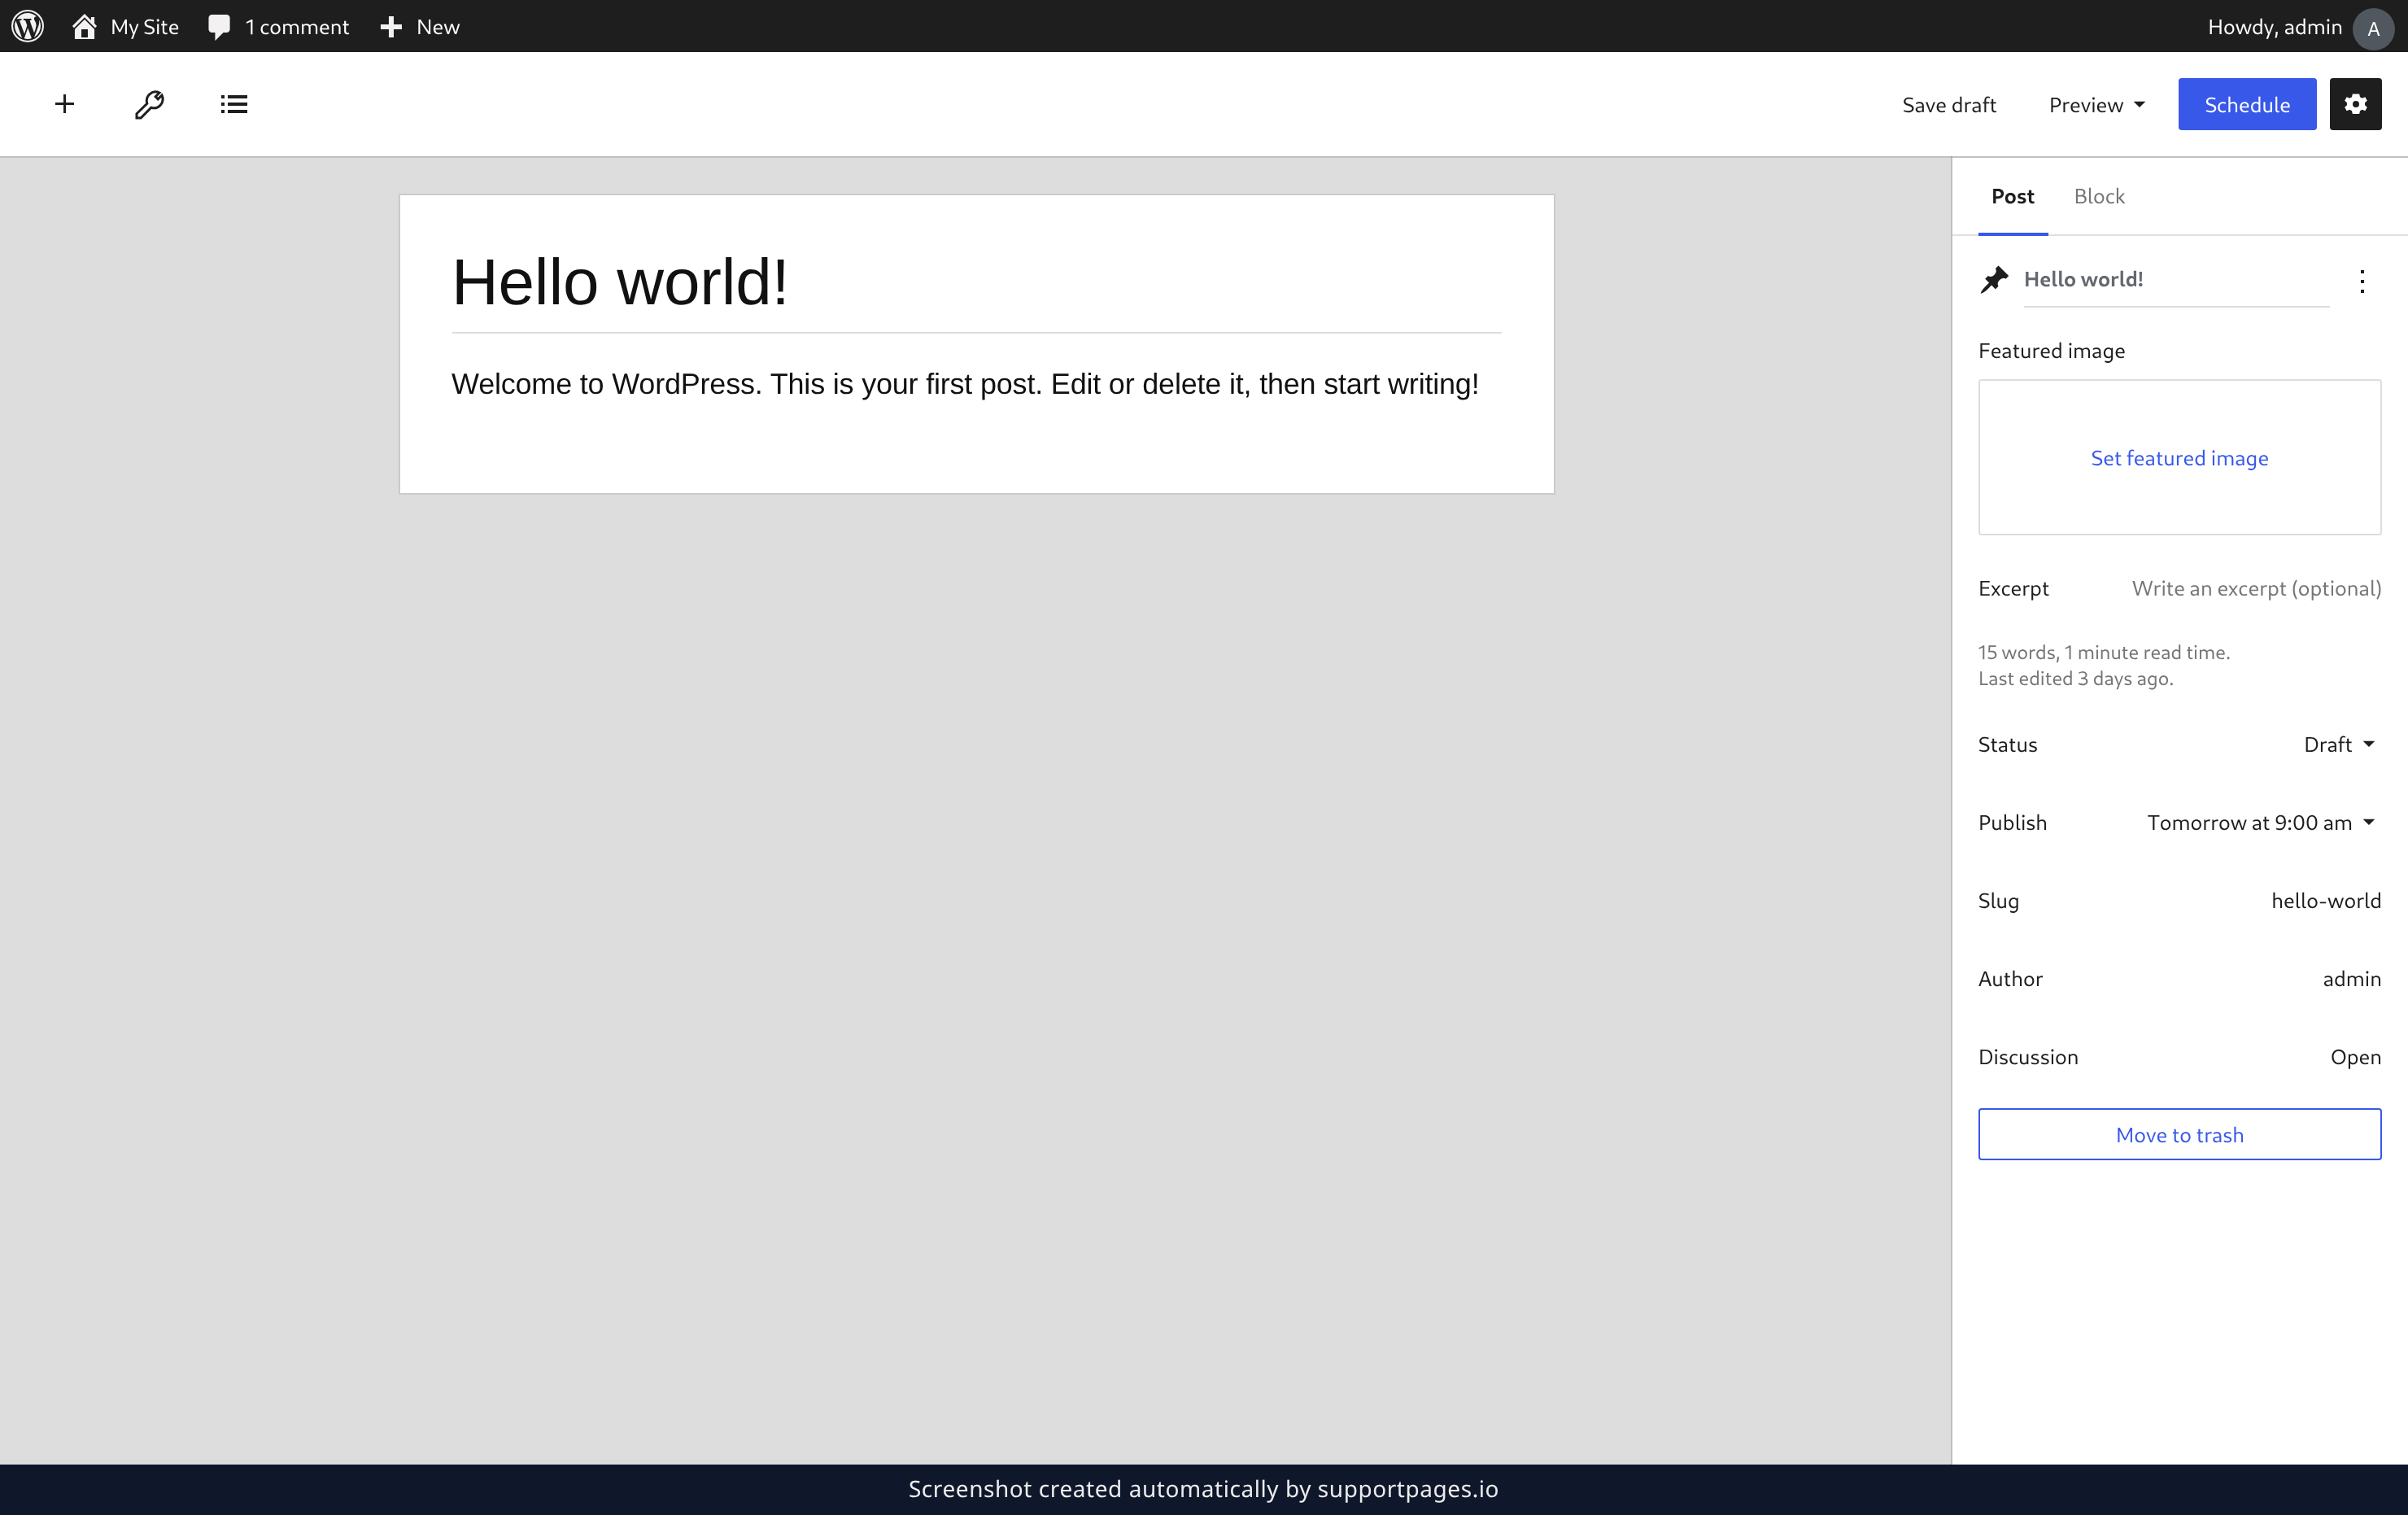Expand the Preview dropdown
This screenshot has height=1515, width=2408.
[2096, 105]
